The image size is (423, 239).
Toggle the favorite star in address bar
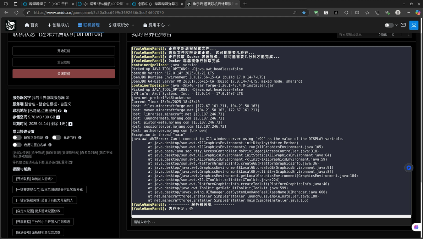[304, 12]
